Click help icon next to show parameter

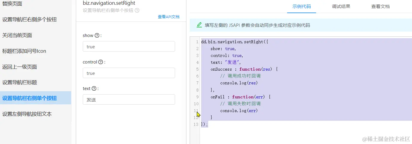(97, 35)
